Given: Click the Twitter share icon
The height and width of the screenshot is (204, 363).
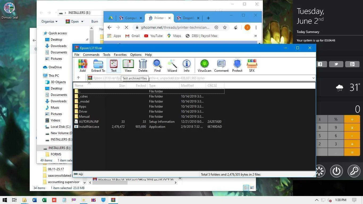Looking at the screenshot, I should 336,64.
